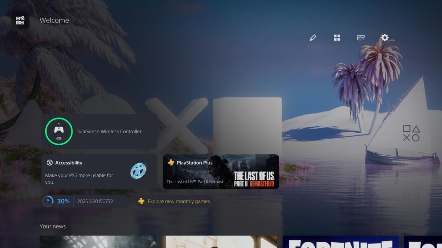This screenshot has height=248, width=442.
Task: Select the change background image icon
Action: pyautogui.click(x=361, y=38)
